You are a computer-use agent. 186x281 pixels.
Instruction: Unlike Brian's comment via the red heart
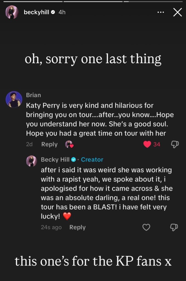[147, 144]
